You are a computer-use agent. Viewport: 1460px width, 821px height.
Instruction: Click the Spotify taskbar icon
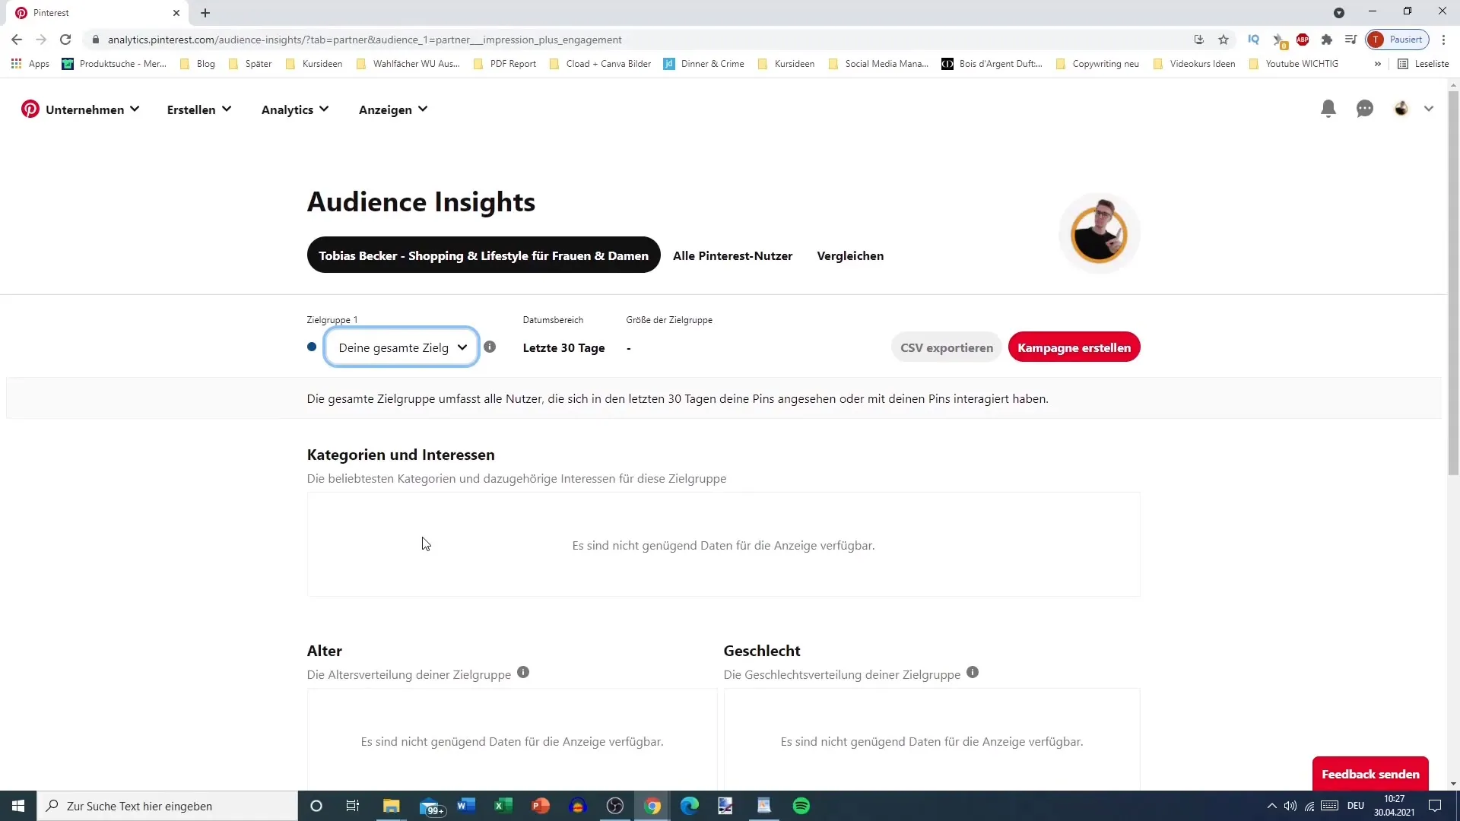(x=803, y=806)
